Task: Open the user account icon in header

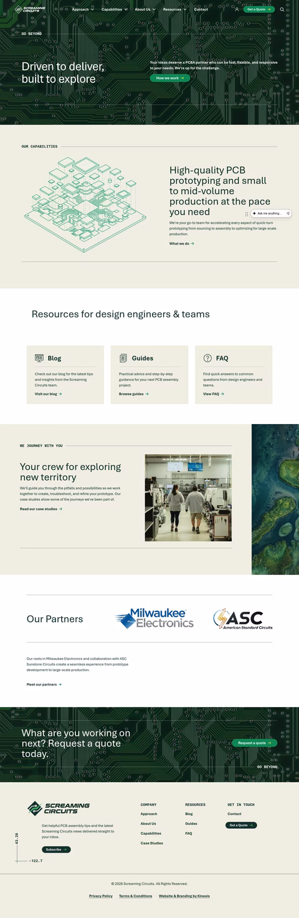Action: [237, 9]
